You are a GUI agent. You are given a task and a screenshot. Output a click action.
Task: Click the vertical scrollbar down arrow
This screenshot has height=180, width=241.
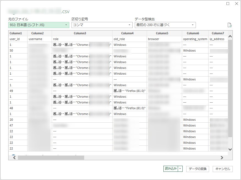[x=231, y=150]
